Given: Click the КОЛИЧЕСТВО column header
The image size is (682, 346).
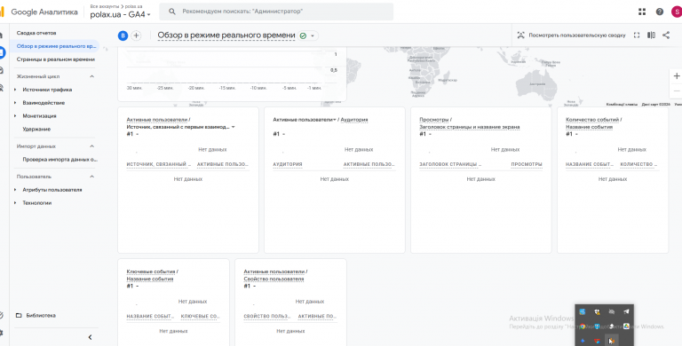Looking at the screenshot, I should click(x=638, y=164).
